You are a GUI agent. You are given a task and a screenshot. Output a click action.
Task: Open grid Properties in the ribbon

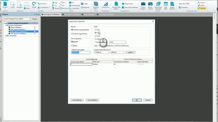click(183, 7)
